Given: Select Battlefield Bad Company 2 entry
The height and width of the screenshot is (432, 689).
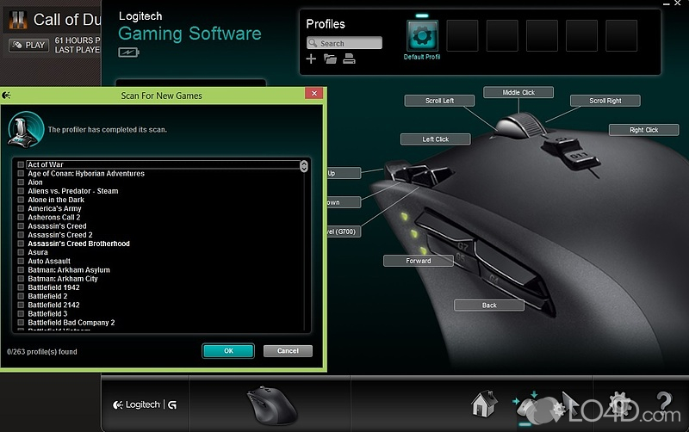Looking at the screenshot, I should pos(71,323).
